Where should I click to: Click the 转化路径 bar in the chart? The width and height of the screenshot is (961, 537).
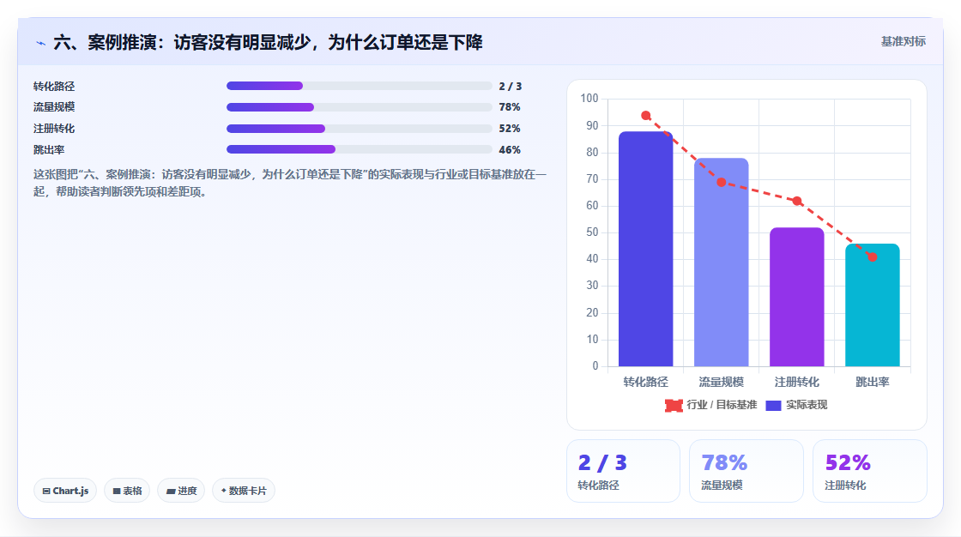pos(645,249)
